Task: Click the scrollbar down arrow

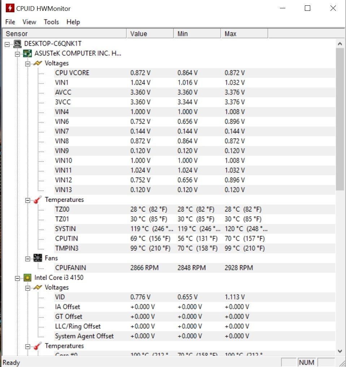Action: point(339,351)
